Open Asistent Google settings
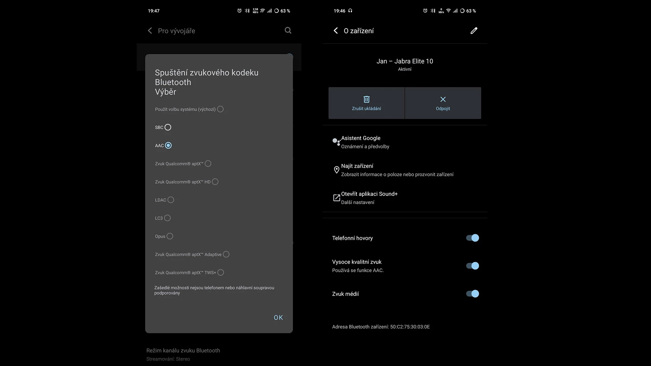The image size is (651, 366). tap(405, 142)
